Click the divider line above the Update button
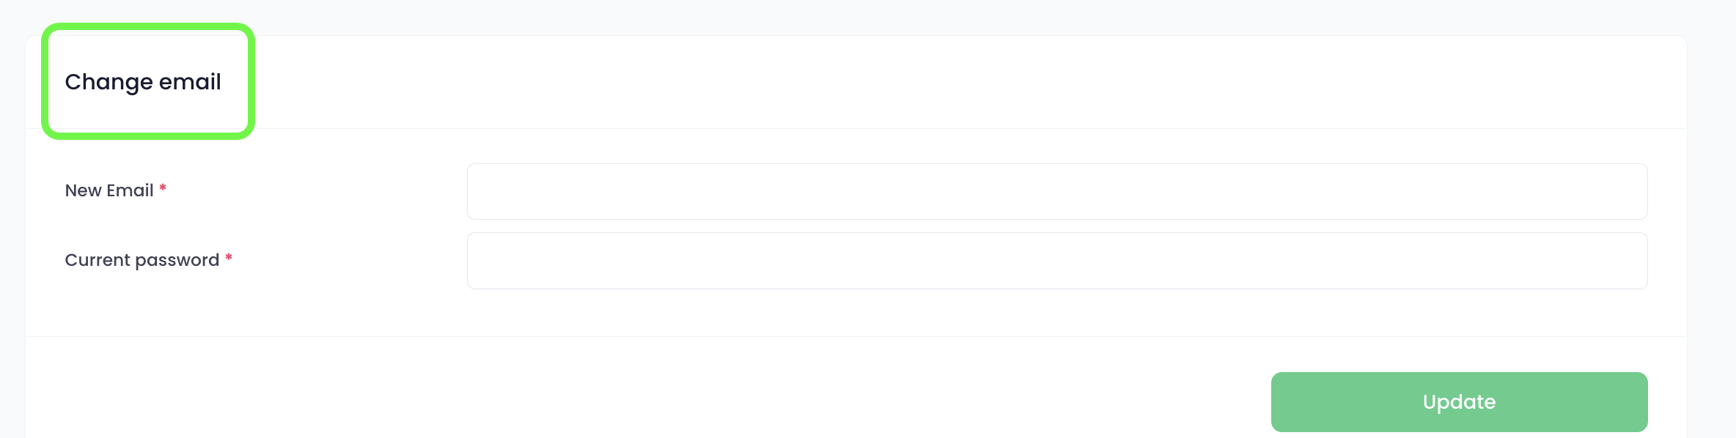The width and height of the screenshot is (1736, 438). click(x=856, y=336)
